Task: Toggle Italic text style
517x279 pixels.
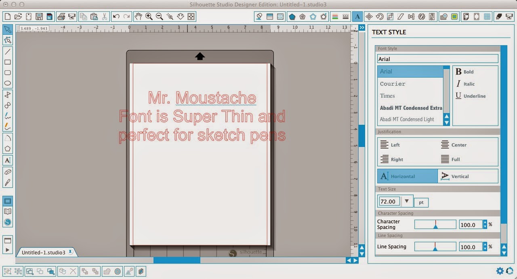Action: tap(465, 84)
